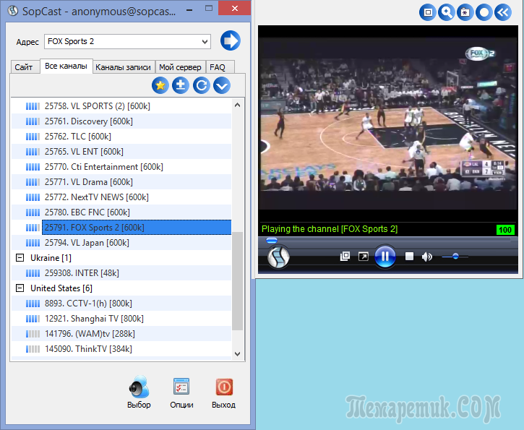Select channel 25762. TLC [600k]
Image resolution: width=524 pixels, height=430 pixels.
(x=121, y=137)
